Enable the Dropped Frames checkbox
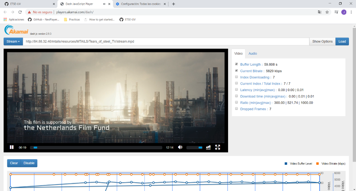The image size is (356, 191). click(237, 109)
